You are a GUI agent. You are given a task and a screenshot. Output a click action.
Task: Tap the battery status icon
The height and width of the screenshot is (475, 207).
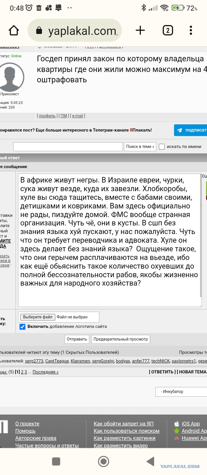coord(178,8)
